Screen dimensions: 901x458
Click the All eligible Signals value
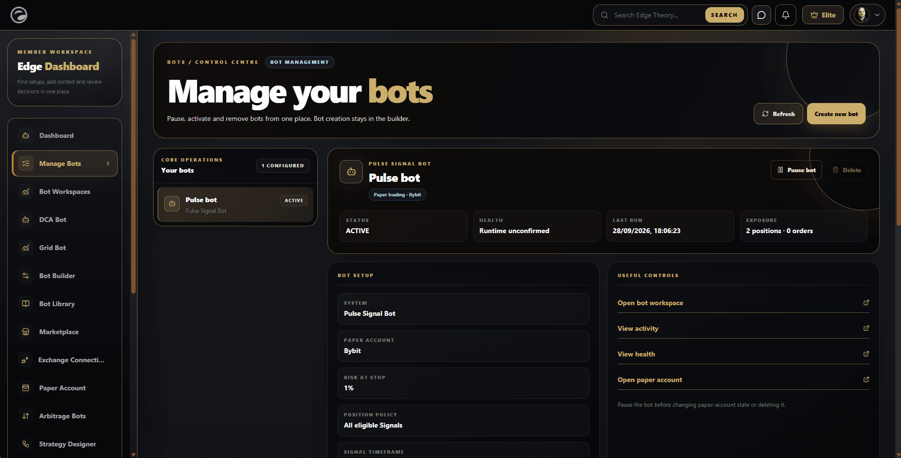(373, 425)
